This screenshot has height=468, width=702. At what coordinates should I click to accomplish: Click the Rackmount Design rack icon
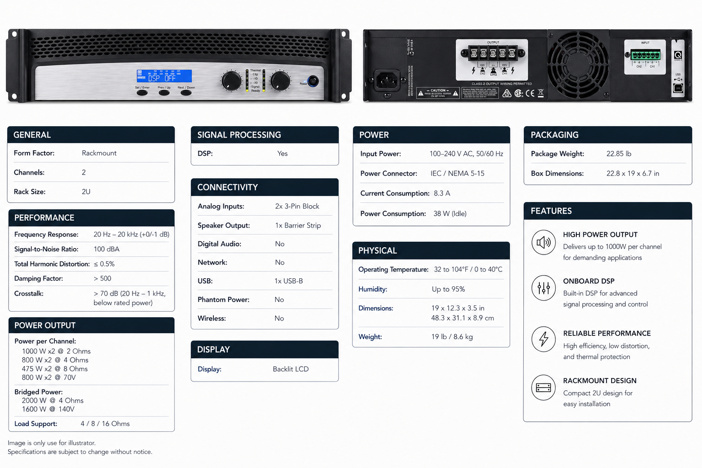543,388
